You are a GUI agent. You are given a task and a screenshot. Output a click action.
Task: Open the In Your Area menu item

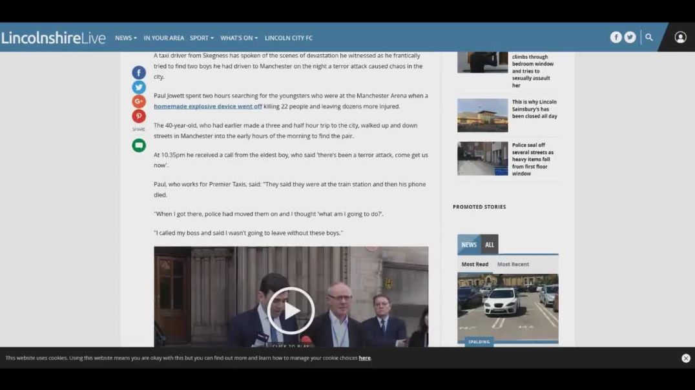coord(163,38)
